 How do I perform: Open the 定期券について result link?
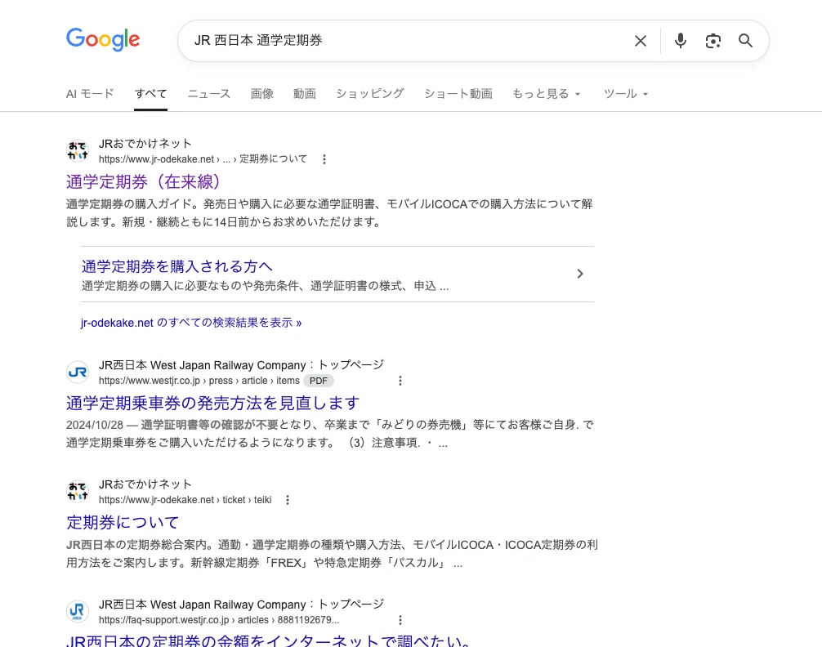click(x=123, y=523)
